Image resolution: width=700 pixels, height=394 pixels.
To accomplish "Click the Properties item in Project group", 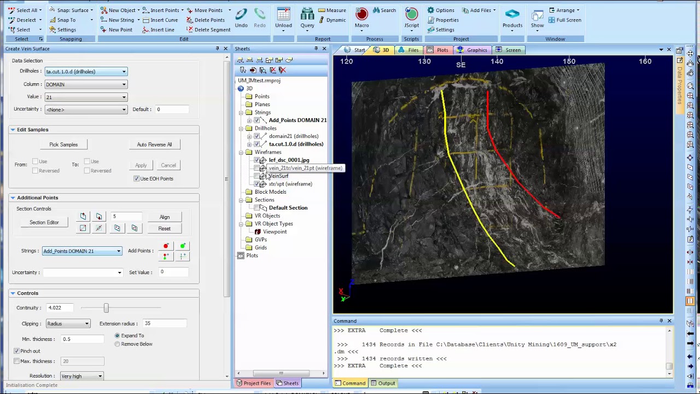I will click(x=442, y=20).
